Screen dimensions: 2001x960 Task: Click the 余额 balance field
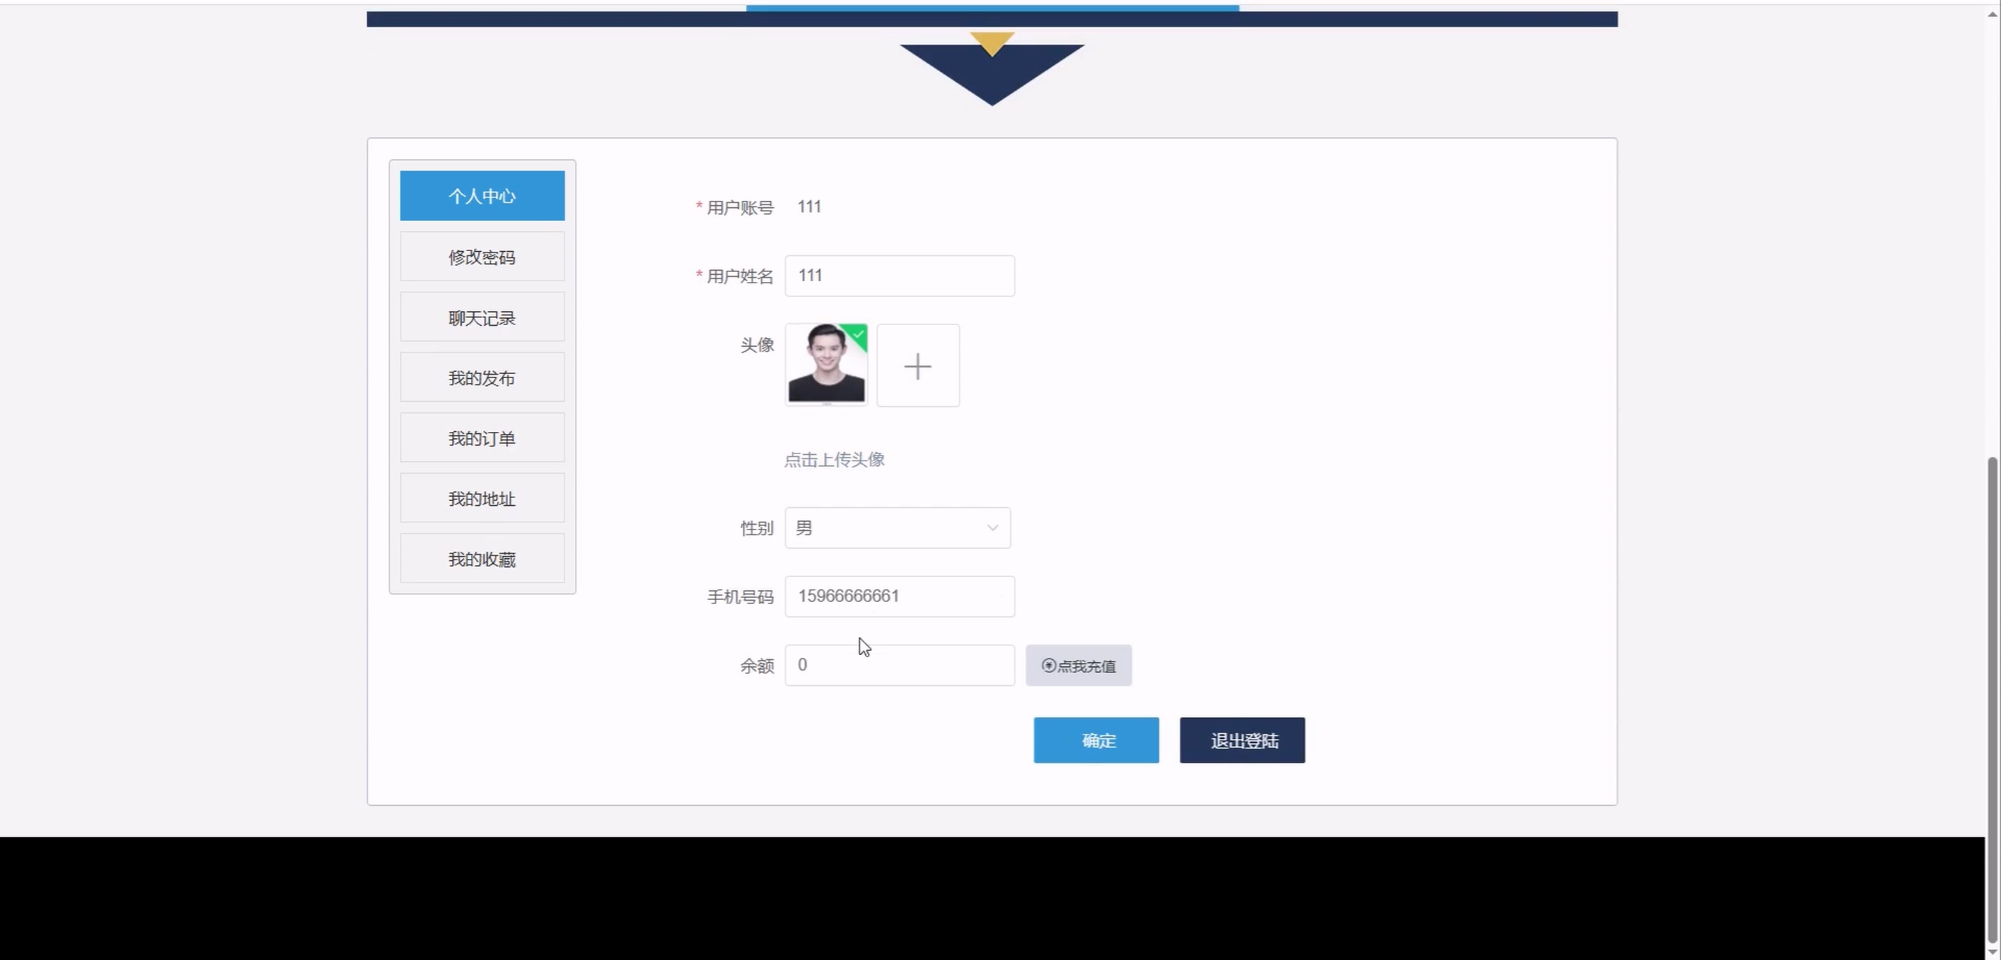click(x=899, y=666)
